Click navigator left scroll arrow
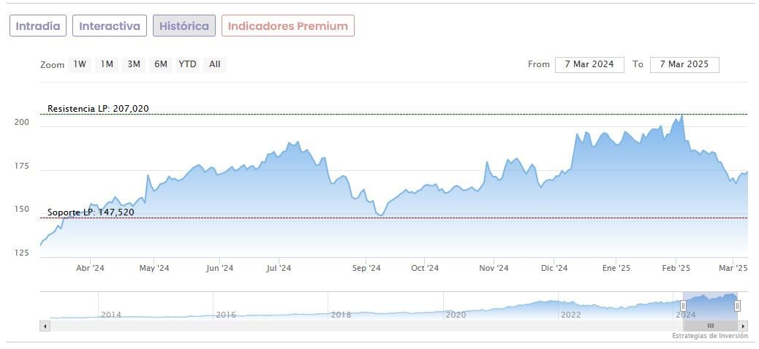This screenshot has width=759, height=349. [45, 326]
